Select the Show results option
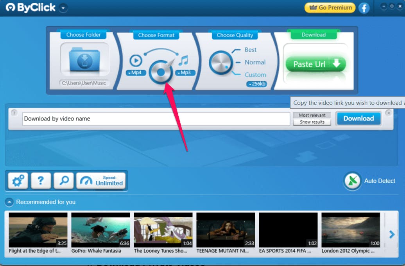405x266 pixels. point(312,122)
